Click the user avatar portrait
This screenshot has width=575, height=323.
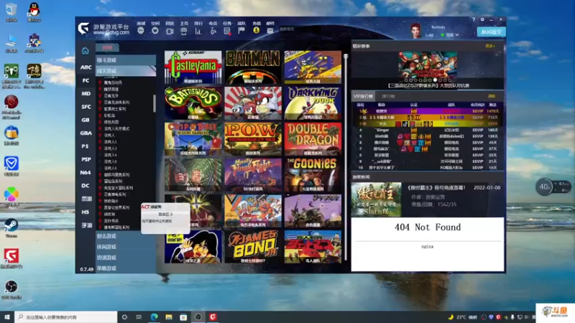(x=416, y=31)
